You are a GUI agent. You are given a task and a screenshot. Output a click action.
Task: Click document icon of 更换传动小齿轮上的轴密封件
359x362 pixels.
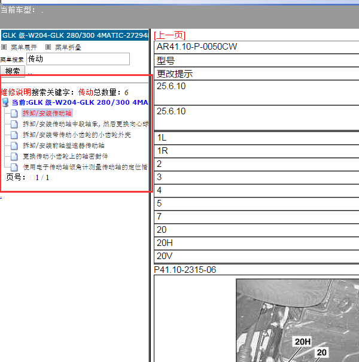coord(14,156)
